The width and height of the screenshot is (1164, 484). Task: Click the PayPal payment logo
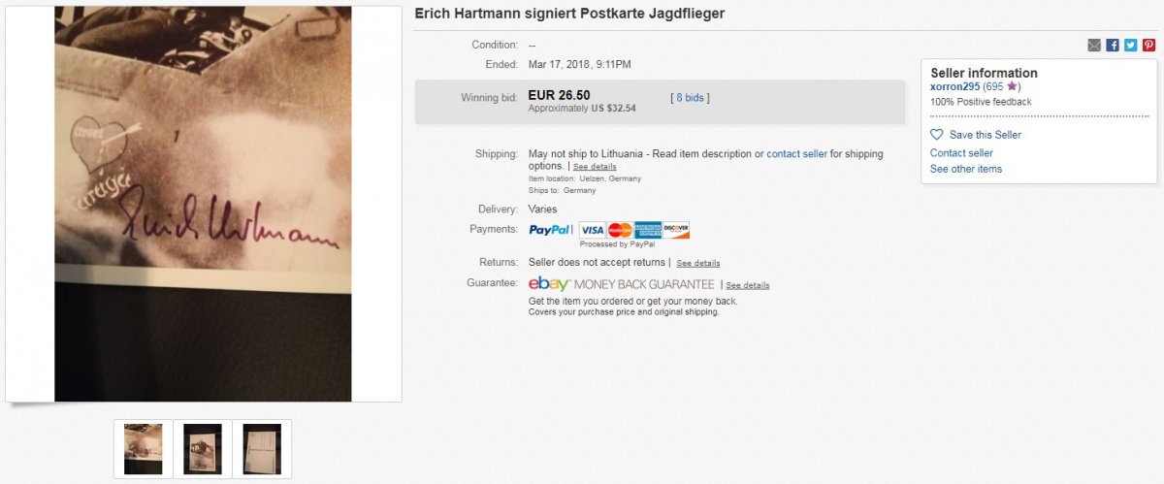click(550, 230)
